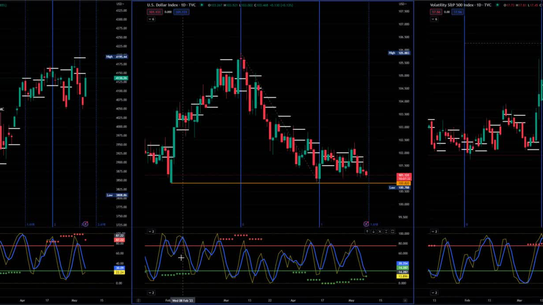Expand the 2 indicators legend in Dollar Index oscillator pane
Viewport: 543px width, 305px height.
[x=151, y=232]
